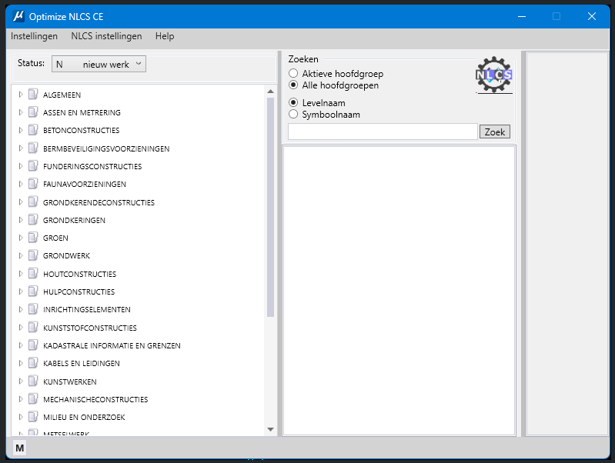Screen dimensions: 615x463
Task: Click the MECHANISCHECONSTRUCTIES folder icon
Action: click(x=33, y=398)
